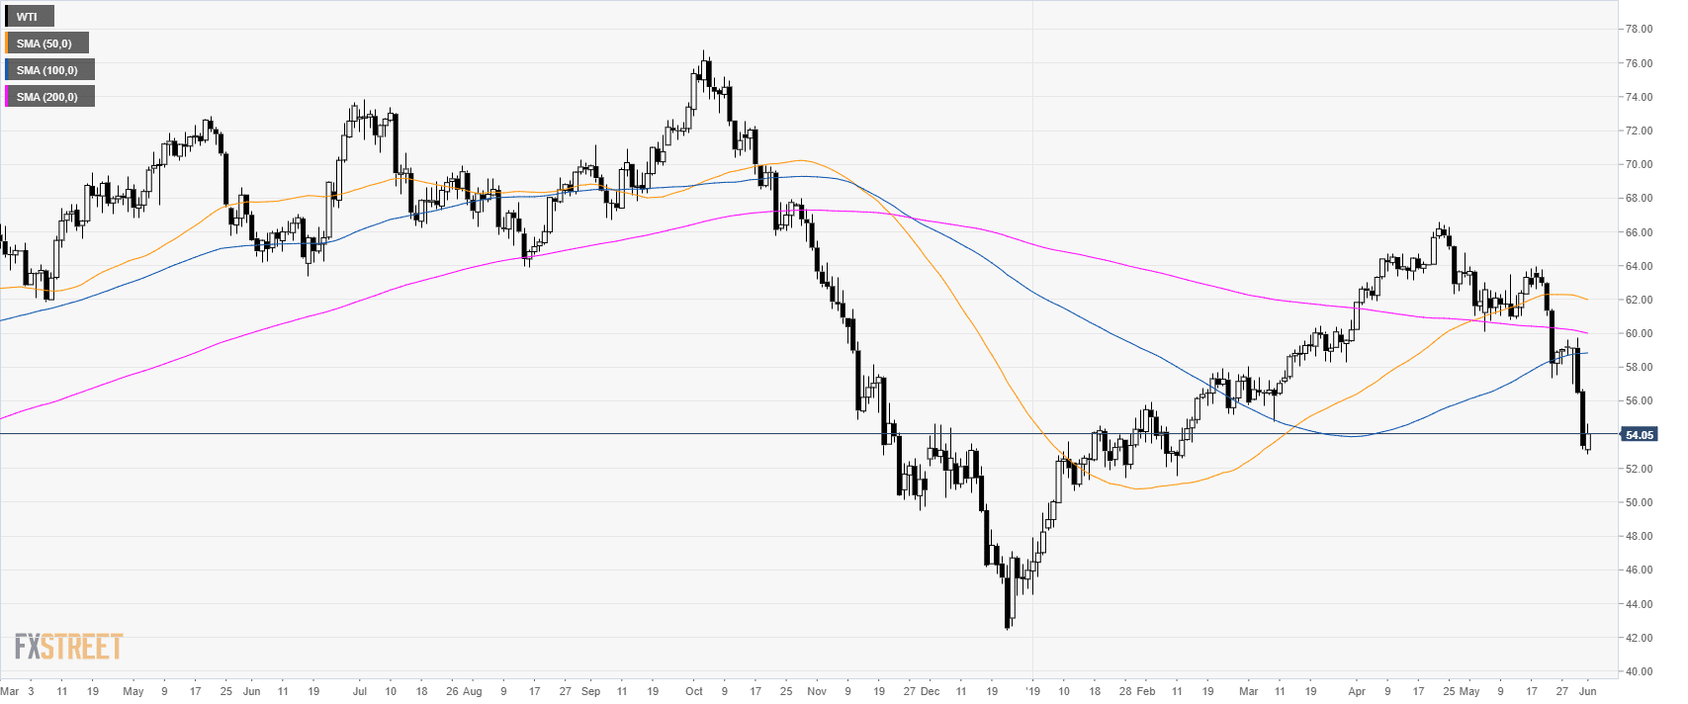
Task: Click the blue SMA 100 color swatch
Action: tap(7, 70)
